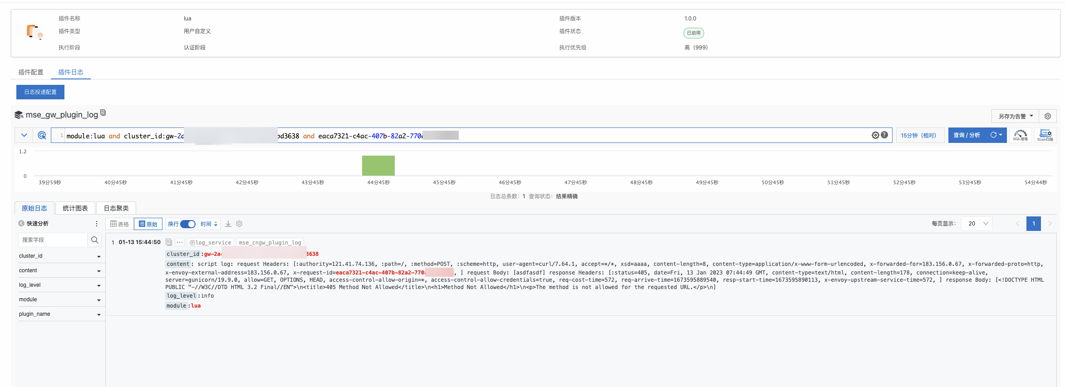Image resolution: width=1065 pixels, height=387 pixels.
Task: Click the lua plugin logo icon
Action: tap(34, 32)
